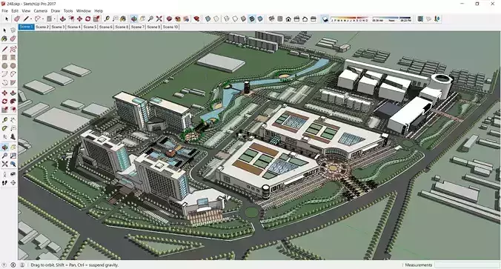Send model to LayOut
501x269 pixels.
click(x=186, y=19)
